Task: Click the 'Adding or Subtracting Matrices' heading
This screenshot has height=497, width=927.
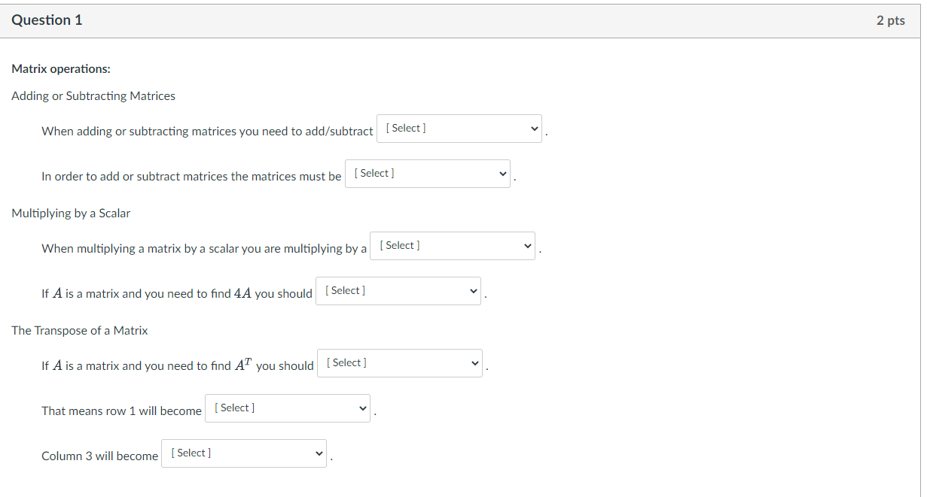Action: (x=93, y=96)
